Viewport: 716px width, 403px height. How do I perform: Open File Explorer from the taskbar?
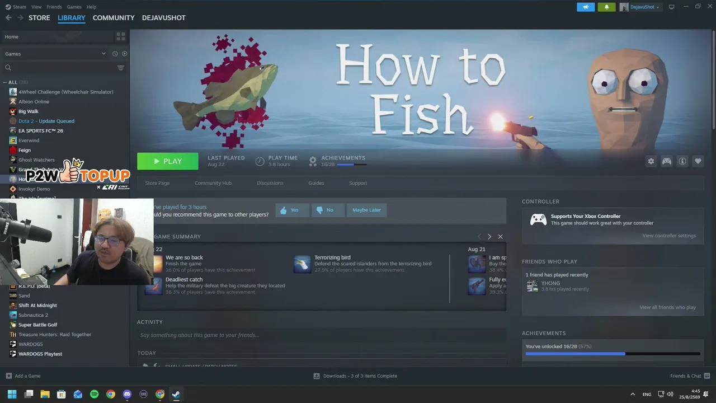tap(45, 394)
